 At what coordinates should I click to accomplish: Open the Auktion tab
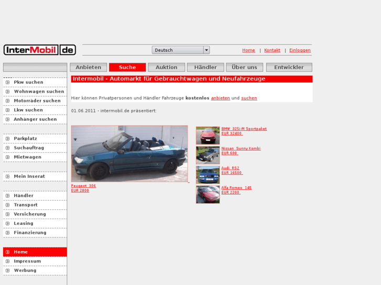coord(167,67)
